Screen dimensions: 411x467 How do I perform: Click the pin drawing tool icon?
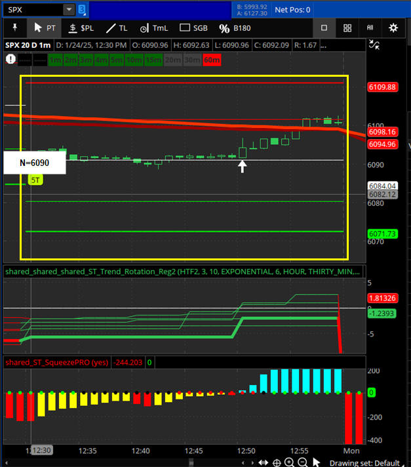(x=15, y=28)
